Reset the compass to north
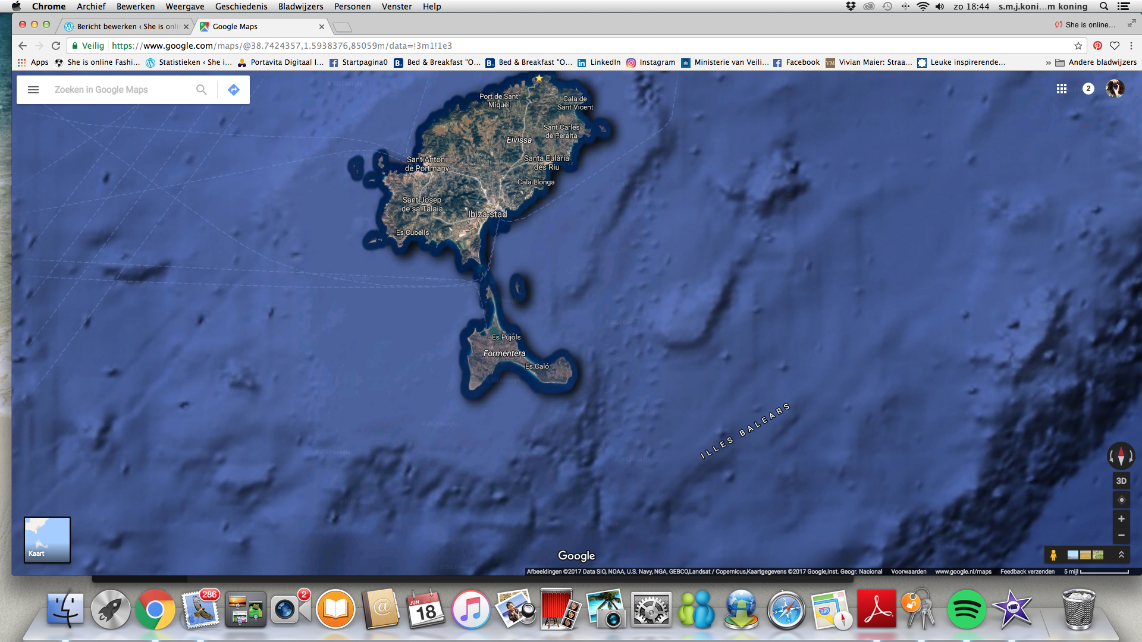Image resolution: width=1142 pixels, height=642 pixels. pos(1121,456)
